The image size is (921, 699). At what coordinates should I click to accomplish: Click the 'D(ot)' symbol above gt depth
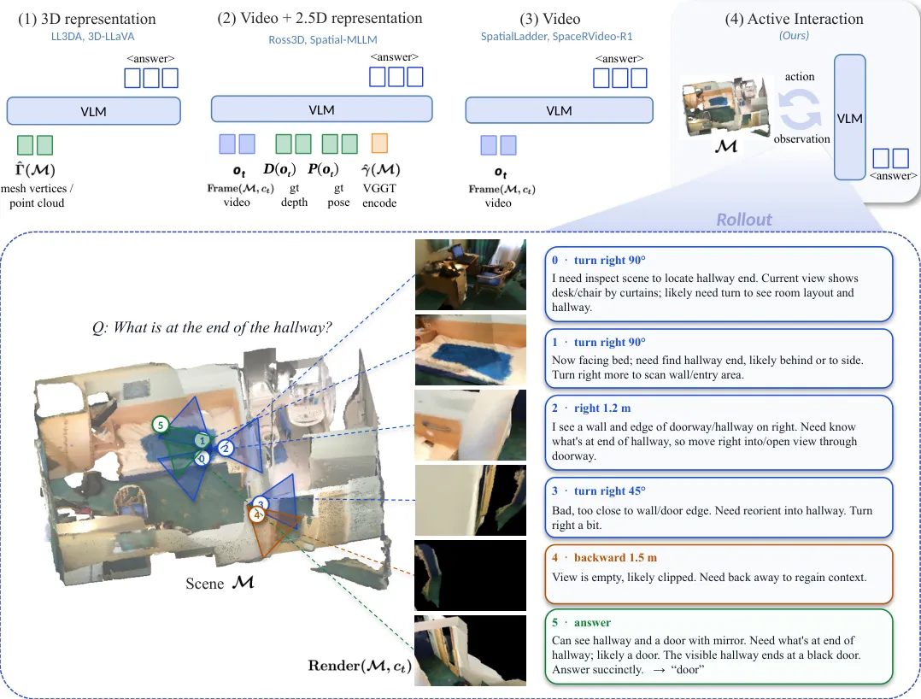pyautogui.click(x=279, y=170)
